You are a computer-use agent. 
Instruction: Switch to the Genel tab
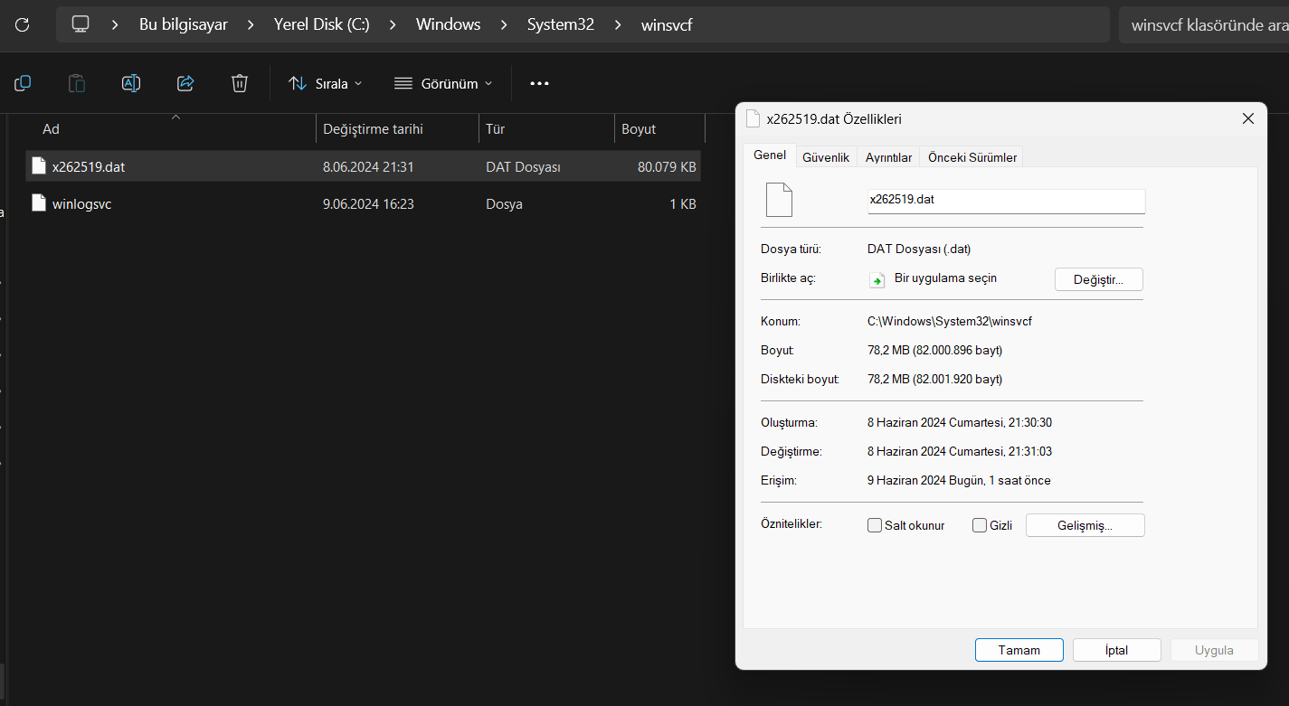tap(770, 155)
